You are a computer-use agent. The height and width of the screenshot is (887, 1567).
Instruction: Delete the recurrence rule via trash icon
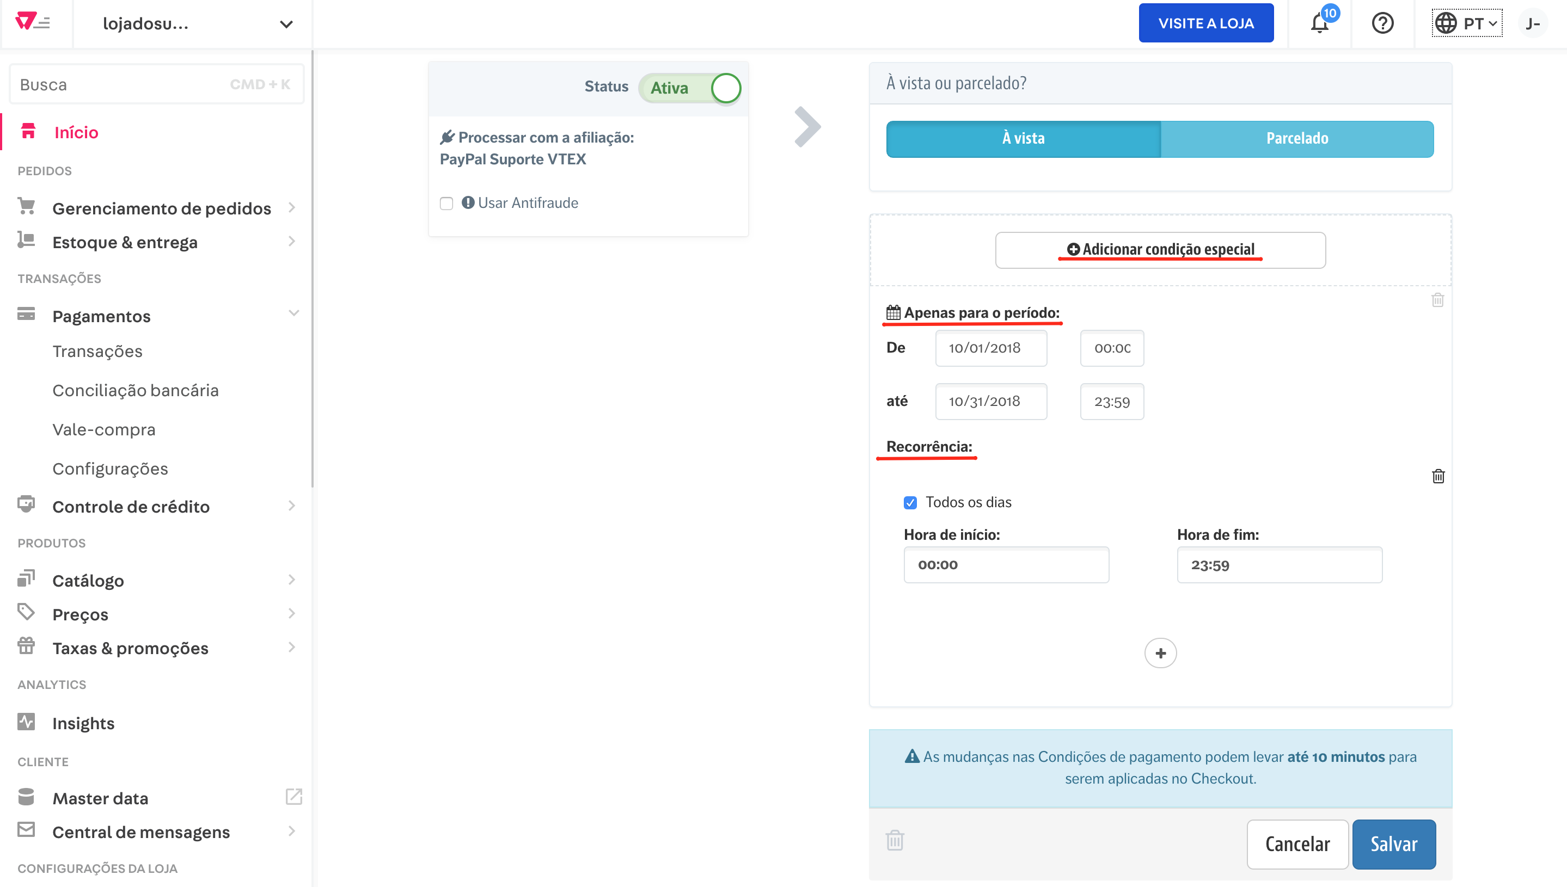1438,476
